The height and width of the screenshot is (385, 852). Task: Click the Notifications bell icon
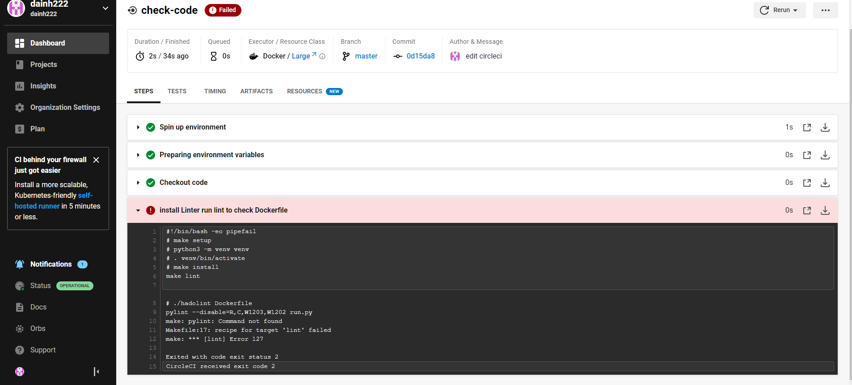(20, 264)
